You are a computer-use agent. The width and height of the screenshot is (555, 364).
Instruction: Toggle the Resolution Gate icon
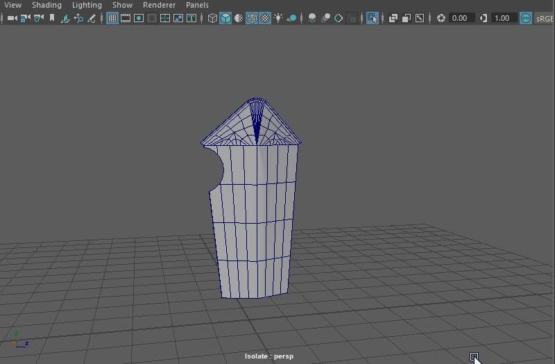point(139,18)
